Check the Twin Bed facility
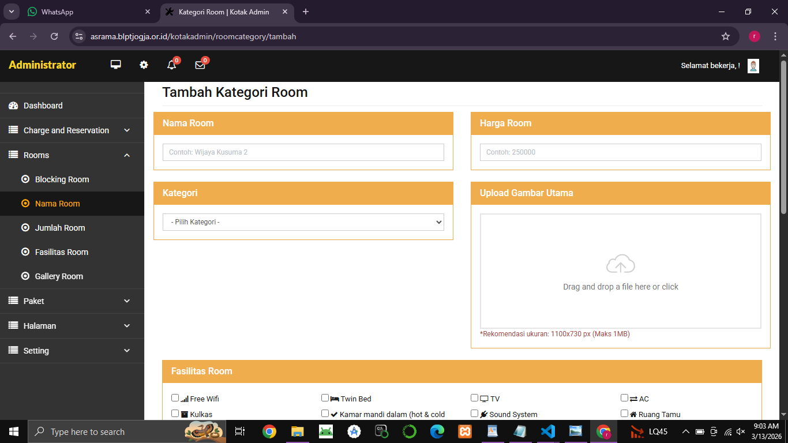The height and width of the screenshot is (443, 788). point(325,398)
